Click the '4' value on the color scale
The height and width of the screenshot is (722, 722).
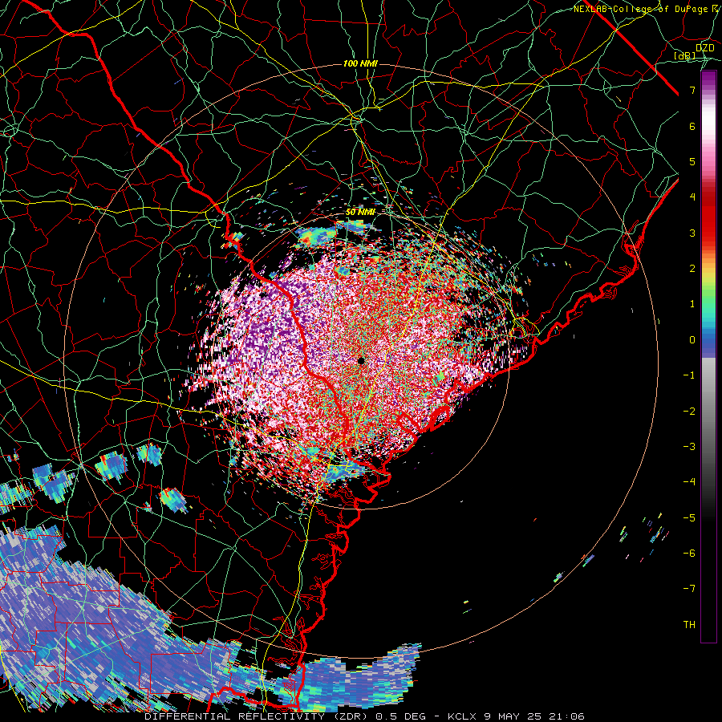692,197
